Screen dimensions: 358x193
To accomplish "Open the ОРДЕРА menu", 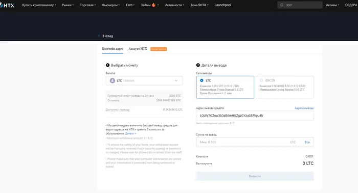I will coord(351,5).
